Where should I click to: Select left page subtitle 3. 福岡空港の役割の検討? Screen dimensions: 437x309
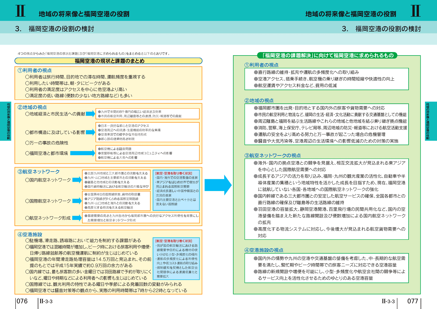click(55, 29)
